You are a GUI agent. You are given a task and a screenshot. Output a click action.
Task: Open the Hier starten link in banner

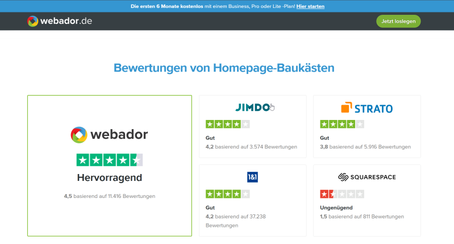tap(310, 6)
